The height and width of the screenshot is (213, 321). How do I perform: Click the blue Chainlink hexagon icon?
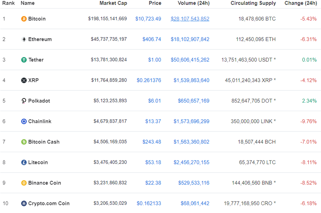tap(24, 121)
